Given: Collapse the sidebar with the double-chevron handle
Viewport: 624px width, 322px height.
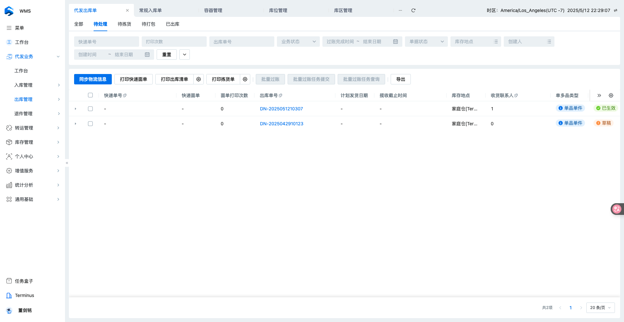Looking at the screenshot, I should 67,163.
